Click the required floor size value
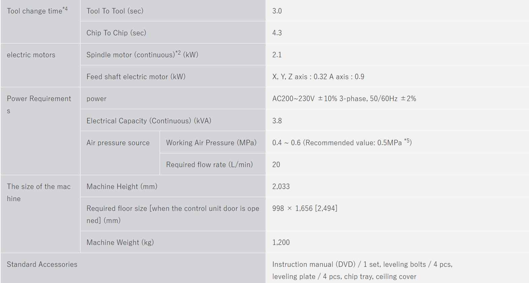This screenshot has height=283, width=529. (x=304, y=209)
